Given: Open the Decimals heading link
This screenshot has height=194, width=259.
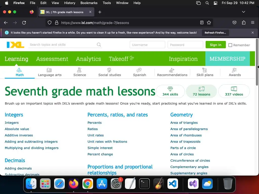Looking at the screenshot, I should coord(15,160).
